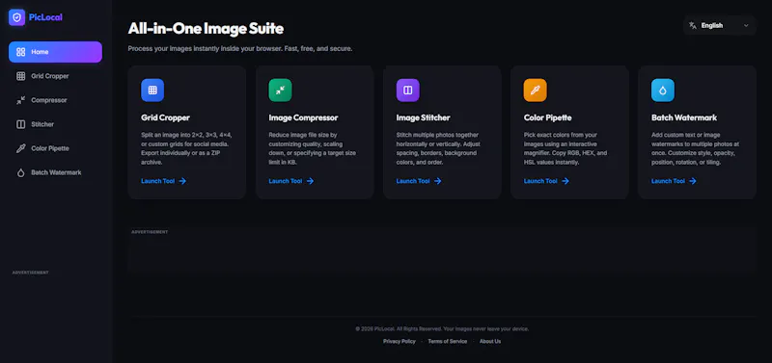The width and height of the screenshot is (772, 363).
Task: Click the orange Color Pipette card icon
Action: point(536,91)
